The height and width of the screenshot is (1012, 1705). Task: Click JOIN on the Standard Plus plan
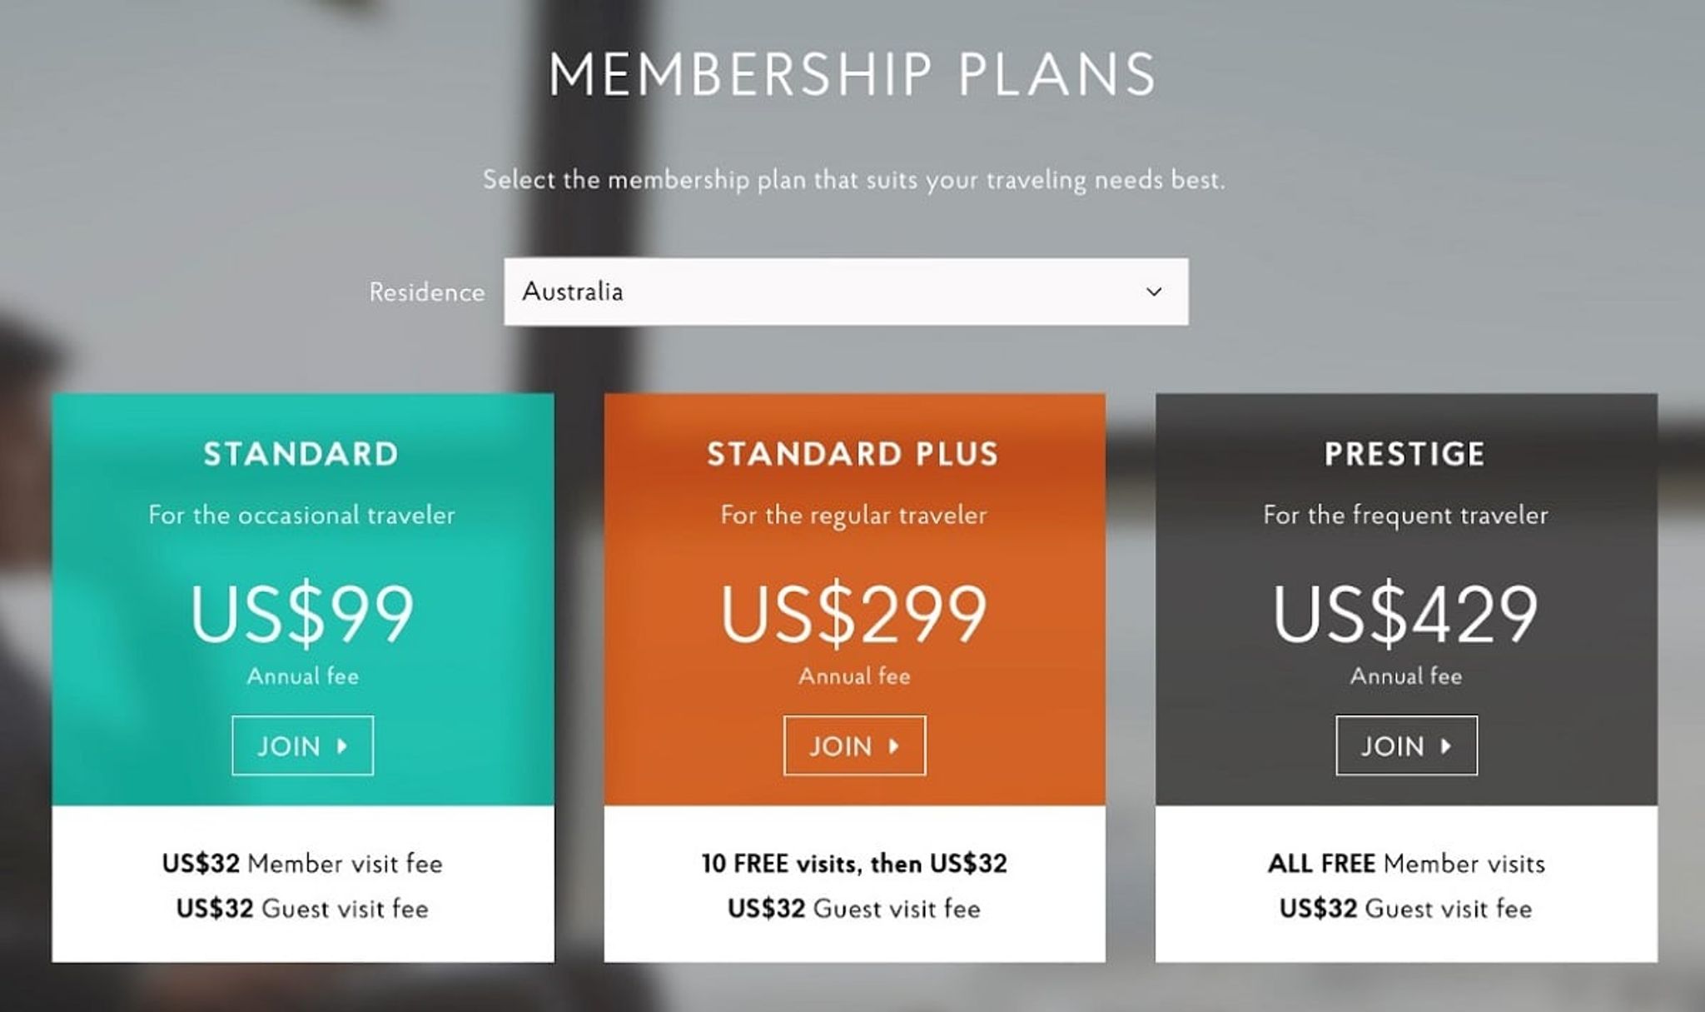pos(853,746)
